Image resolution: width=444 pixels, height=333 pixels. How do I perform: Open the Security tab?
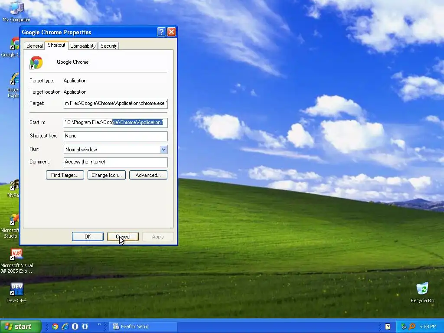[x=109, y=46]
